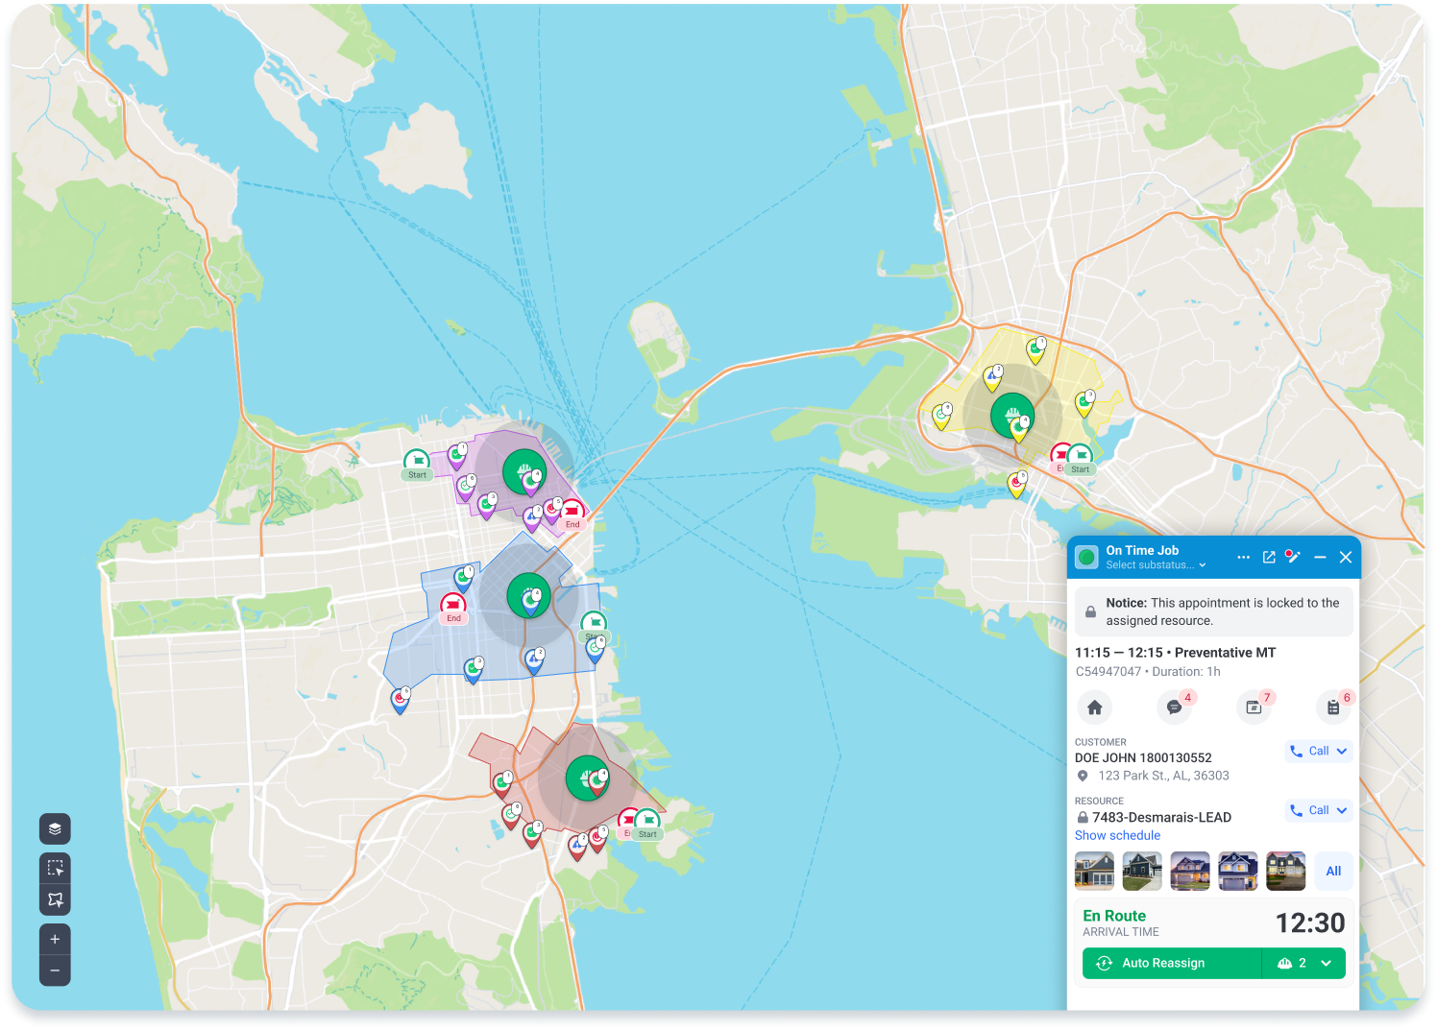1437x1030 pixels.
Task: Open the first house photo thumbnail
Action: point(1094,871)
